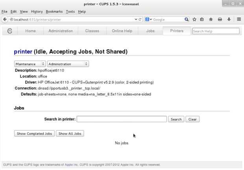Open the Tools menu
This screenshot has height=170, width=244.
coord(70,12)
